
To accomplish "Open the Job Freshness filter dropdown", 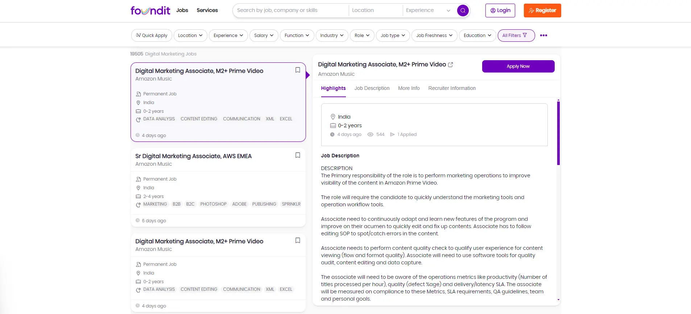I will 434,36.
